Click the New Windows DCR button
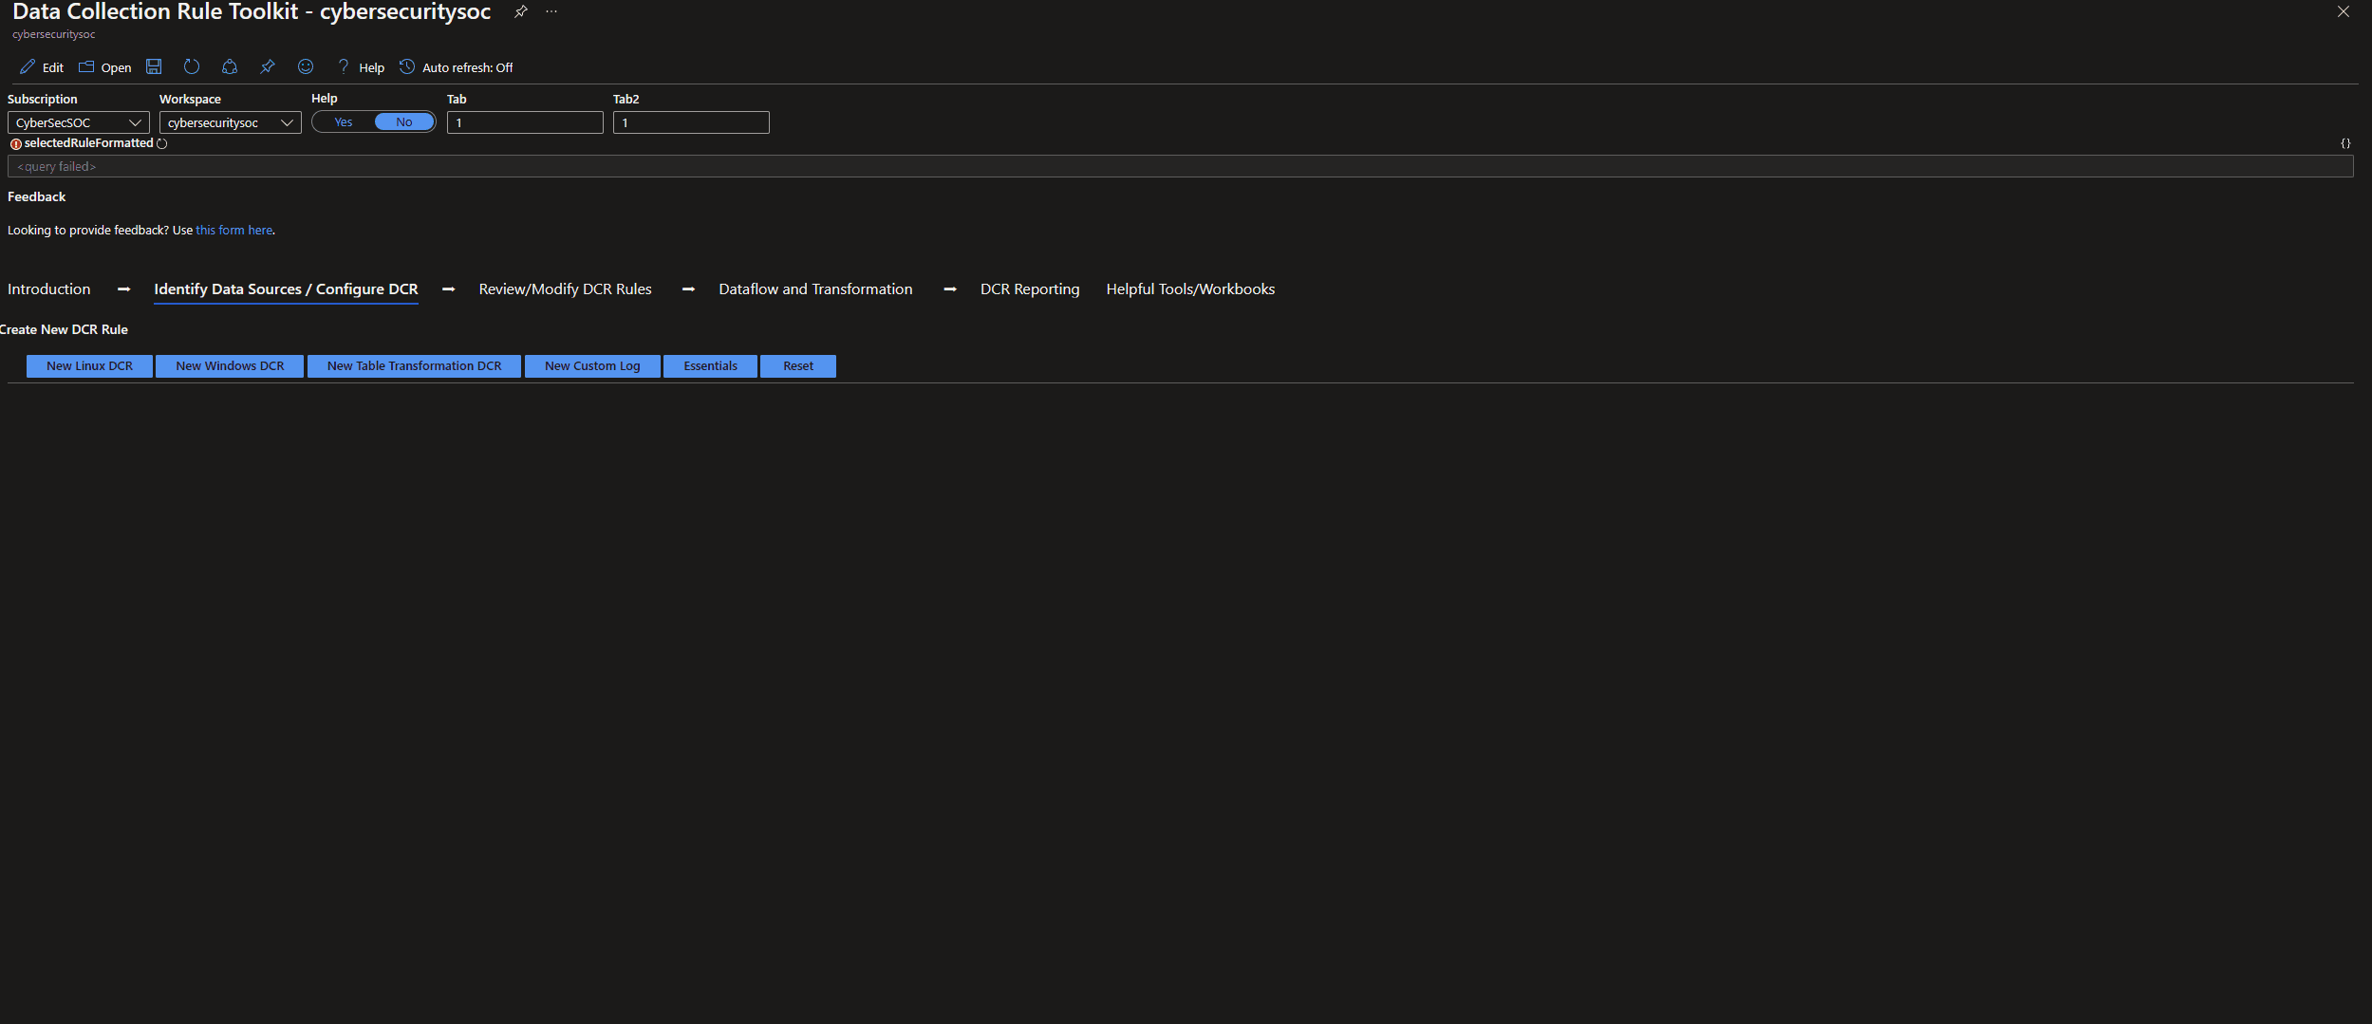 [230, 366]
